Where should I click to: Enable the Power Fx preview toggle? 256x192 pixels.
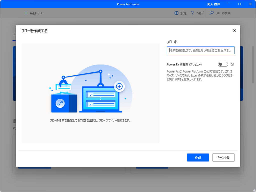[x=223, y=64]
